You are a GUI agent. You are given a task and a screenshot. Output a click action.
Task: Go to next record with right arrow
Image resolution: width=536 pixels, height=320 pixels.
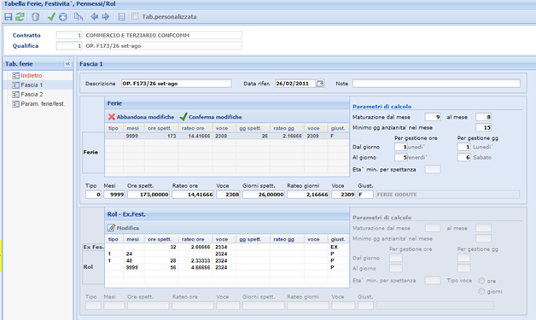(106, 16)
